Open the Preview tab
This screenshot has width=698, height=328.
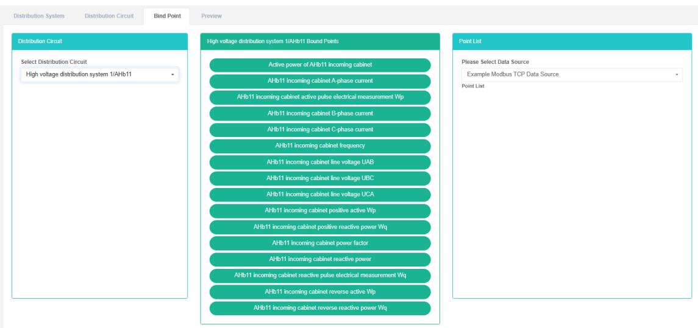[211, 15]
